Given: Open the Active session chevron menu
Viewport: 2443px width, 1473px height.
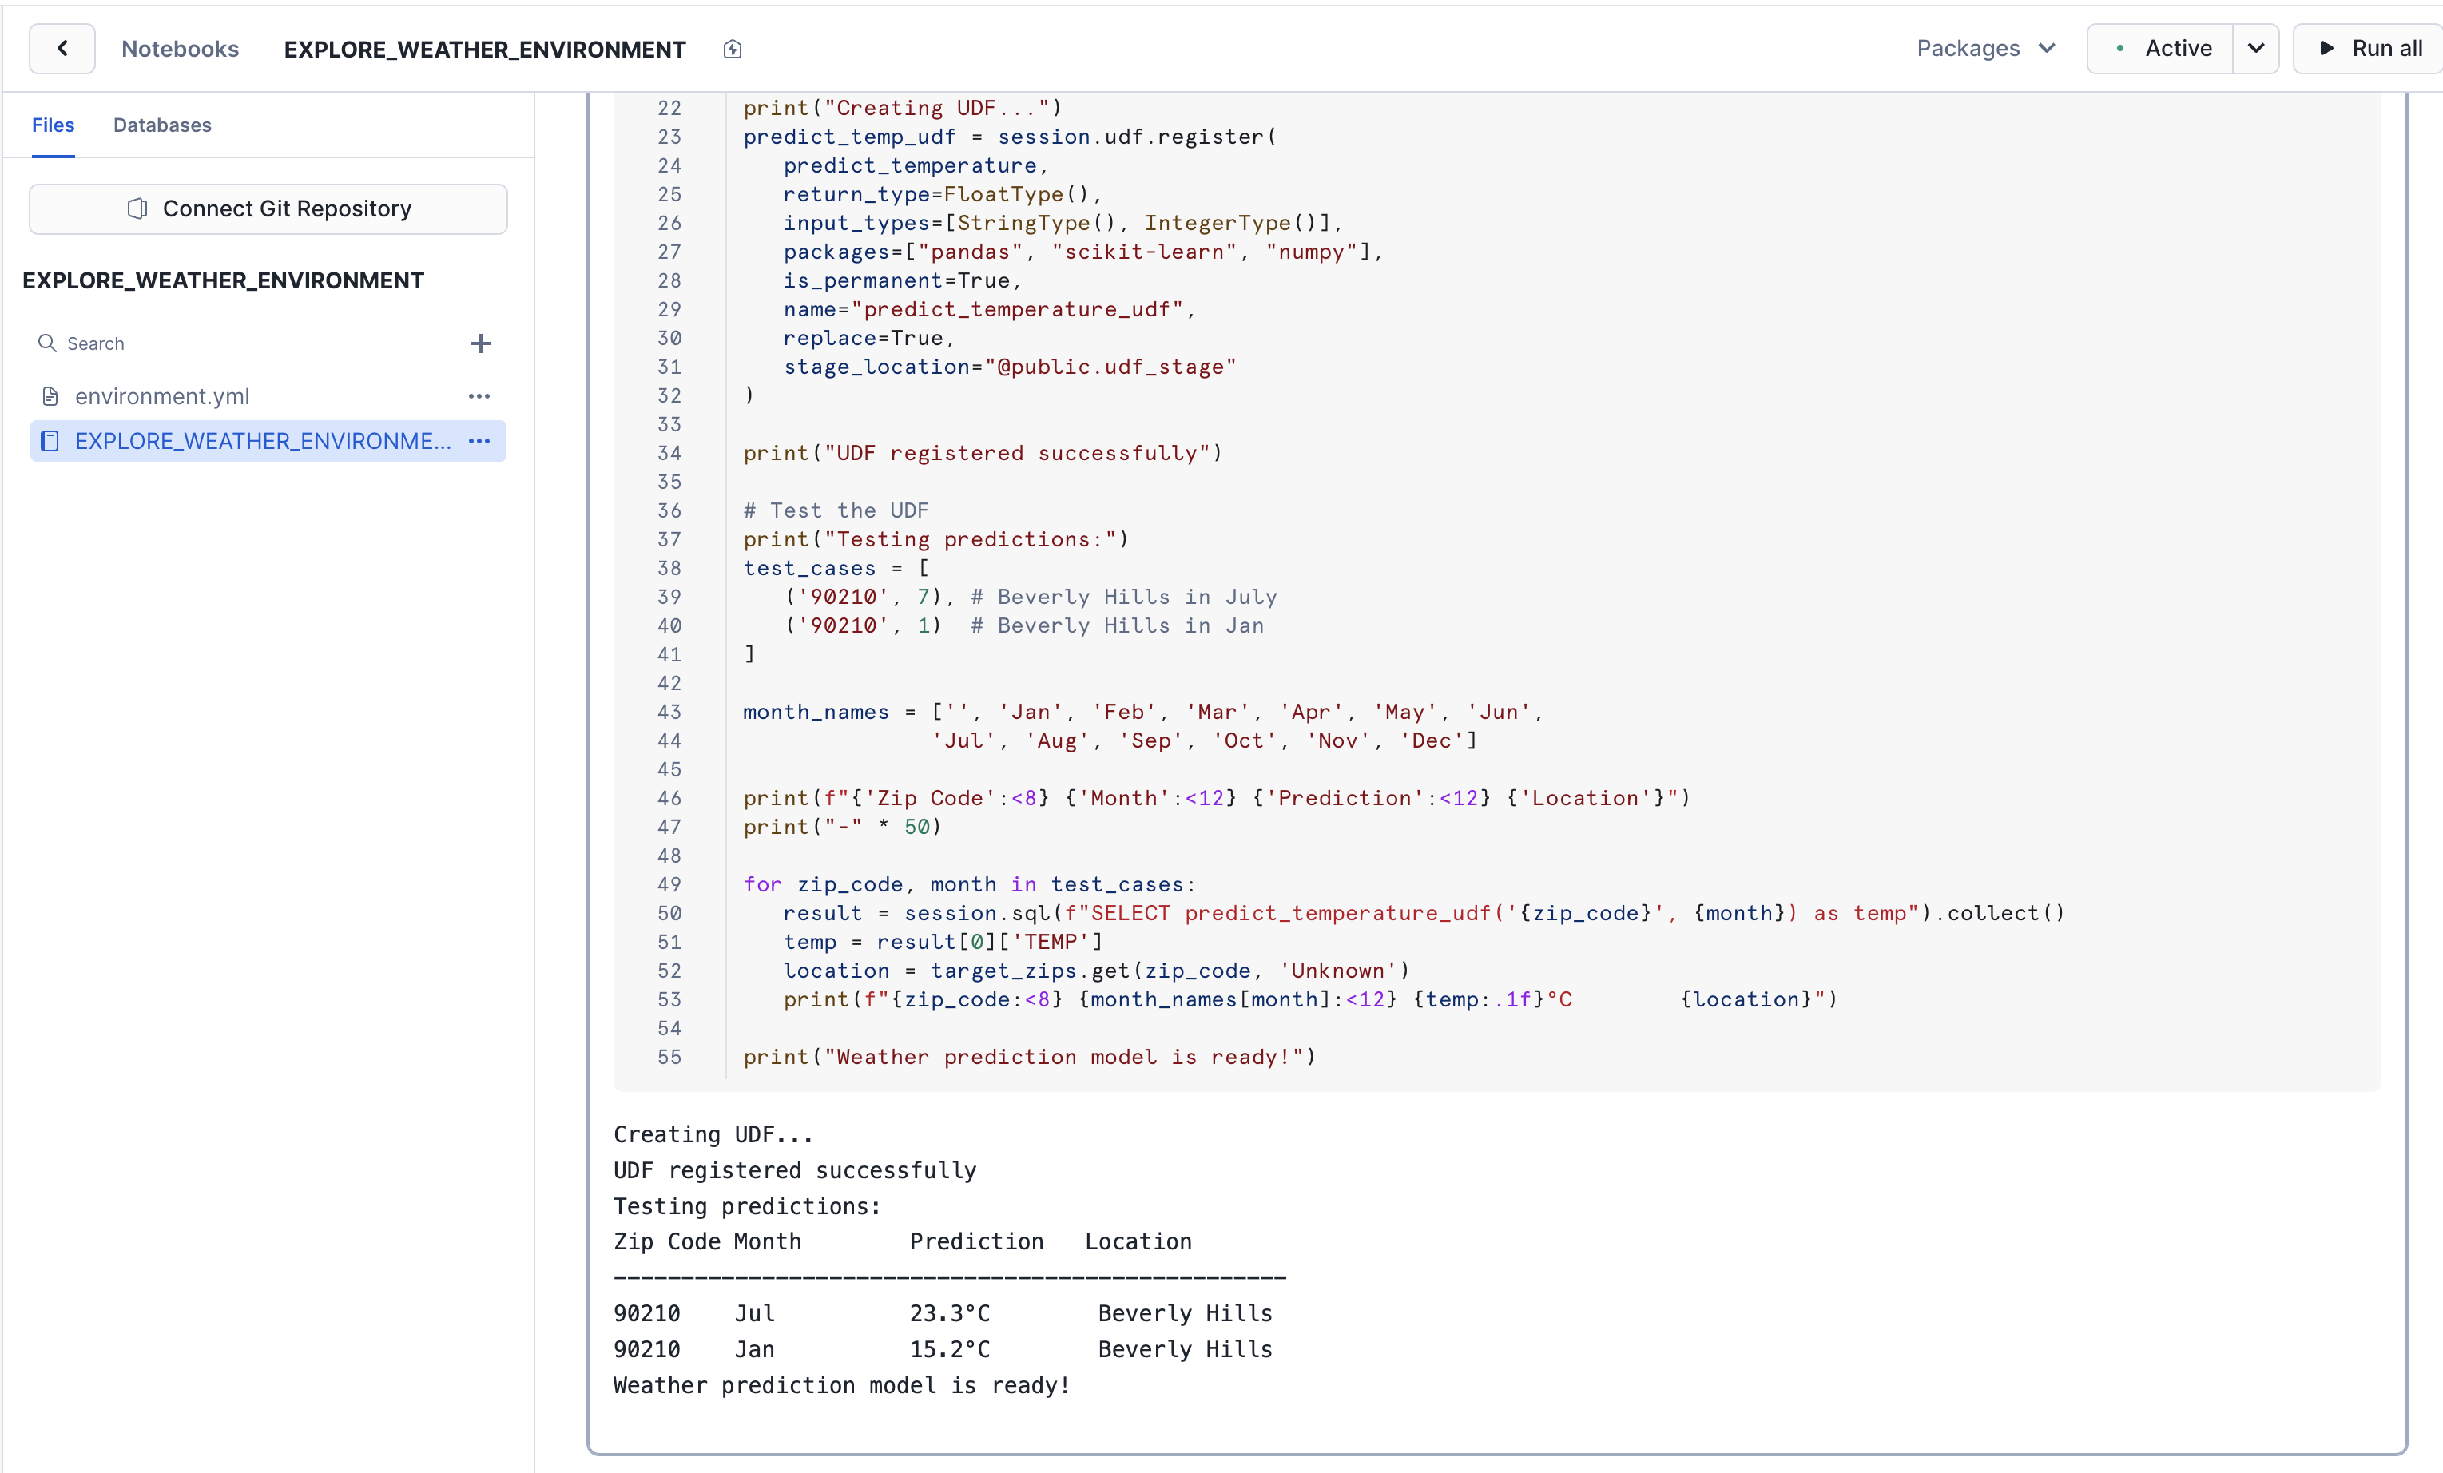Looking at the screenshot, I should pos(2255,49).
